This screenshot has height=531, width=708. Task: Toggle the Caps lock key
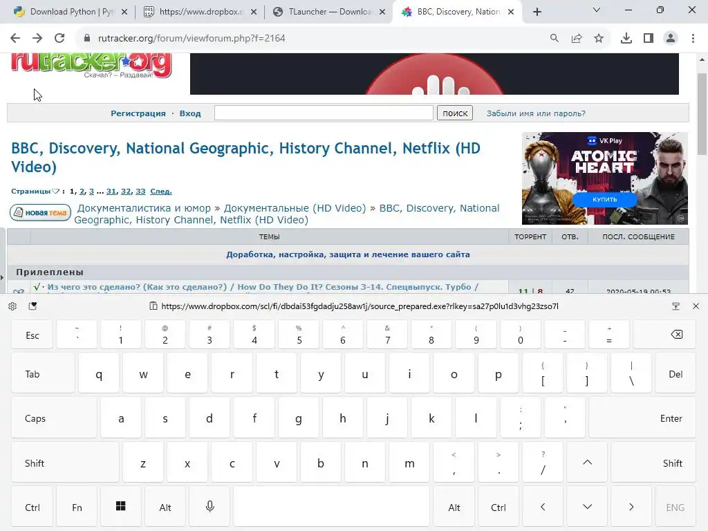[54, 418]
